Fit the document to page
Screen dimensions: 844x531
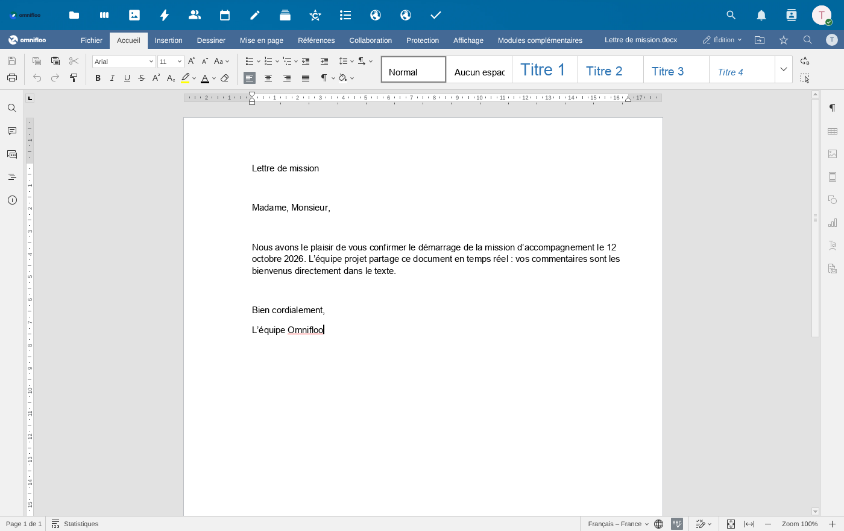[x=731, y=524]
